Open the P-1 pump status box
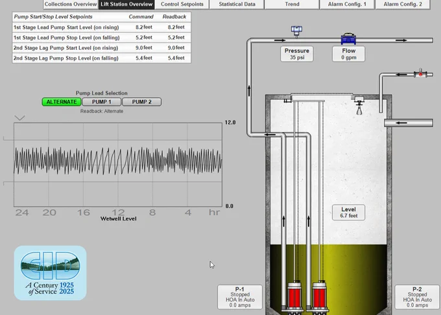441x315 pixels. [x=240, y=297]
